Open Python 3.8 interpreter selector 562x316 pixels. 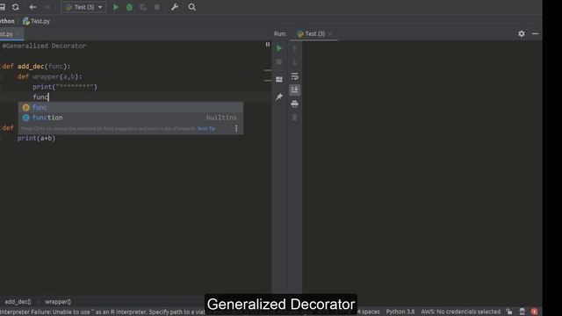click(x=400, y=312)
